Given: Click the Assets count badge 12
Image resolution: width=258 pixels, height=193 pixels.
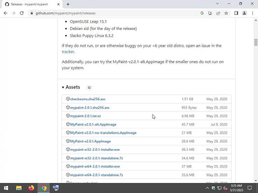Looking at the screenshot, I should 89,88.
